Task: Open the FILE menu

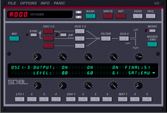Action: point(12,3)
